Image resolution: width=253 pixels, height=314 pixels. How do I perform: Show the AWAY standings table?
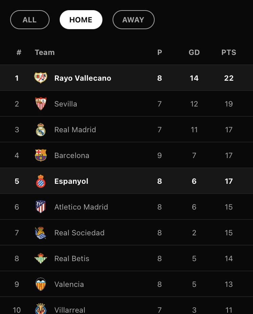(133, 20)
